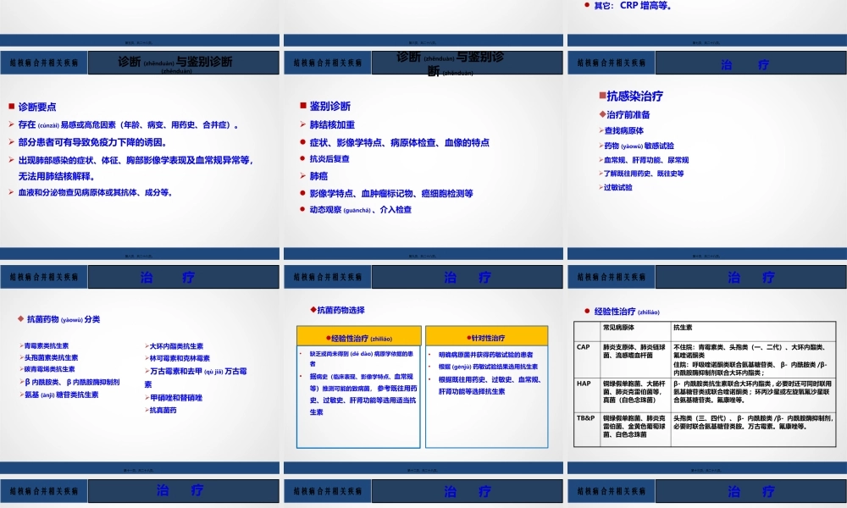Click the yellow 针对性治疗 header box

tap(485, 336)
